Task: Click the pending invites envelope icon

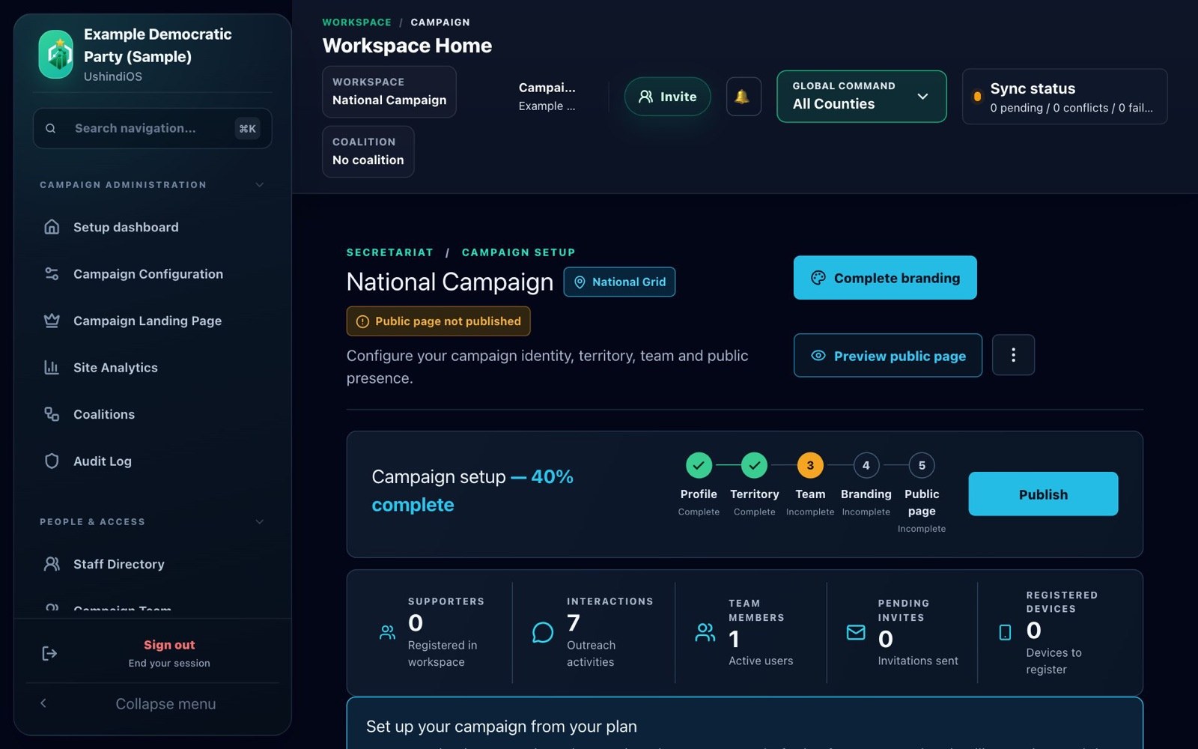Action: (856, 632)
